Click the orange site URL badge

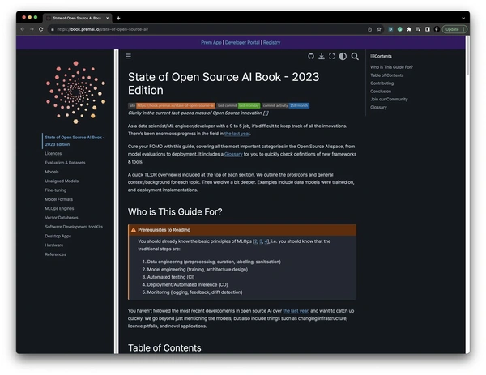172,105
